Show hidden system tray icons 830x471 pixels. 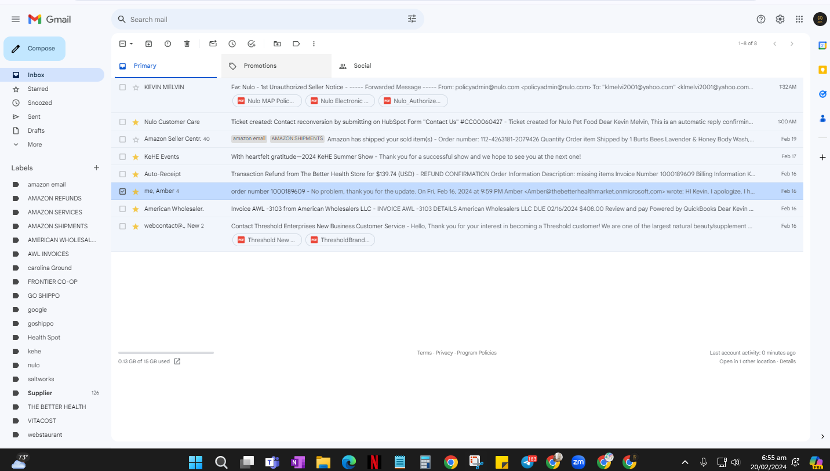(685, 462)
